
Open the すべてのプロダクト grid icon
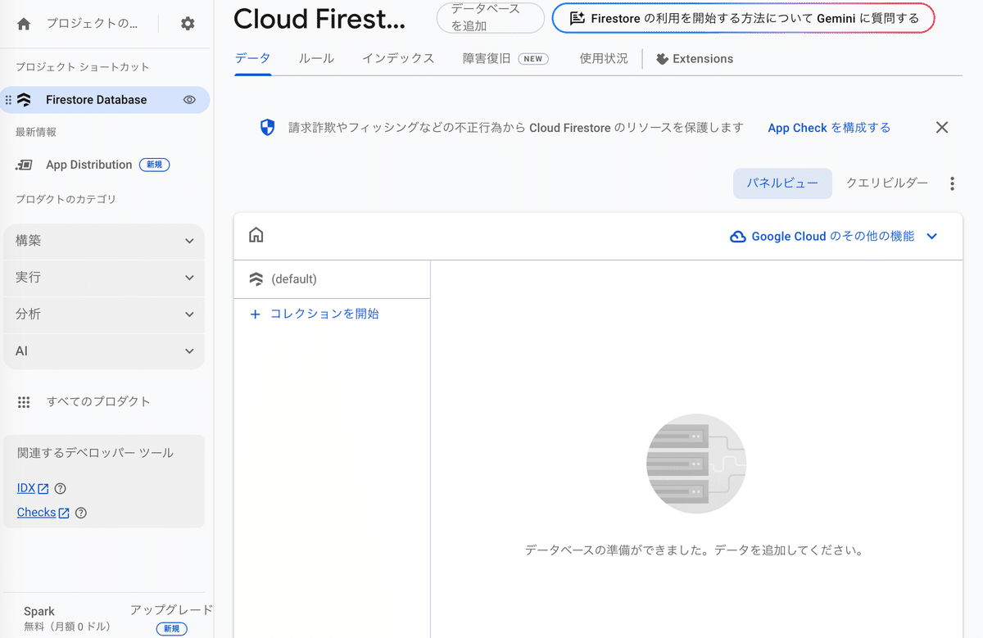point(24,401)
